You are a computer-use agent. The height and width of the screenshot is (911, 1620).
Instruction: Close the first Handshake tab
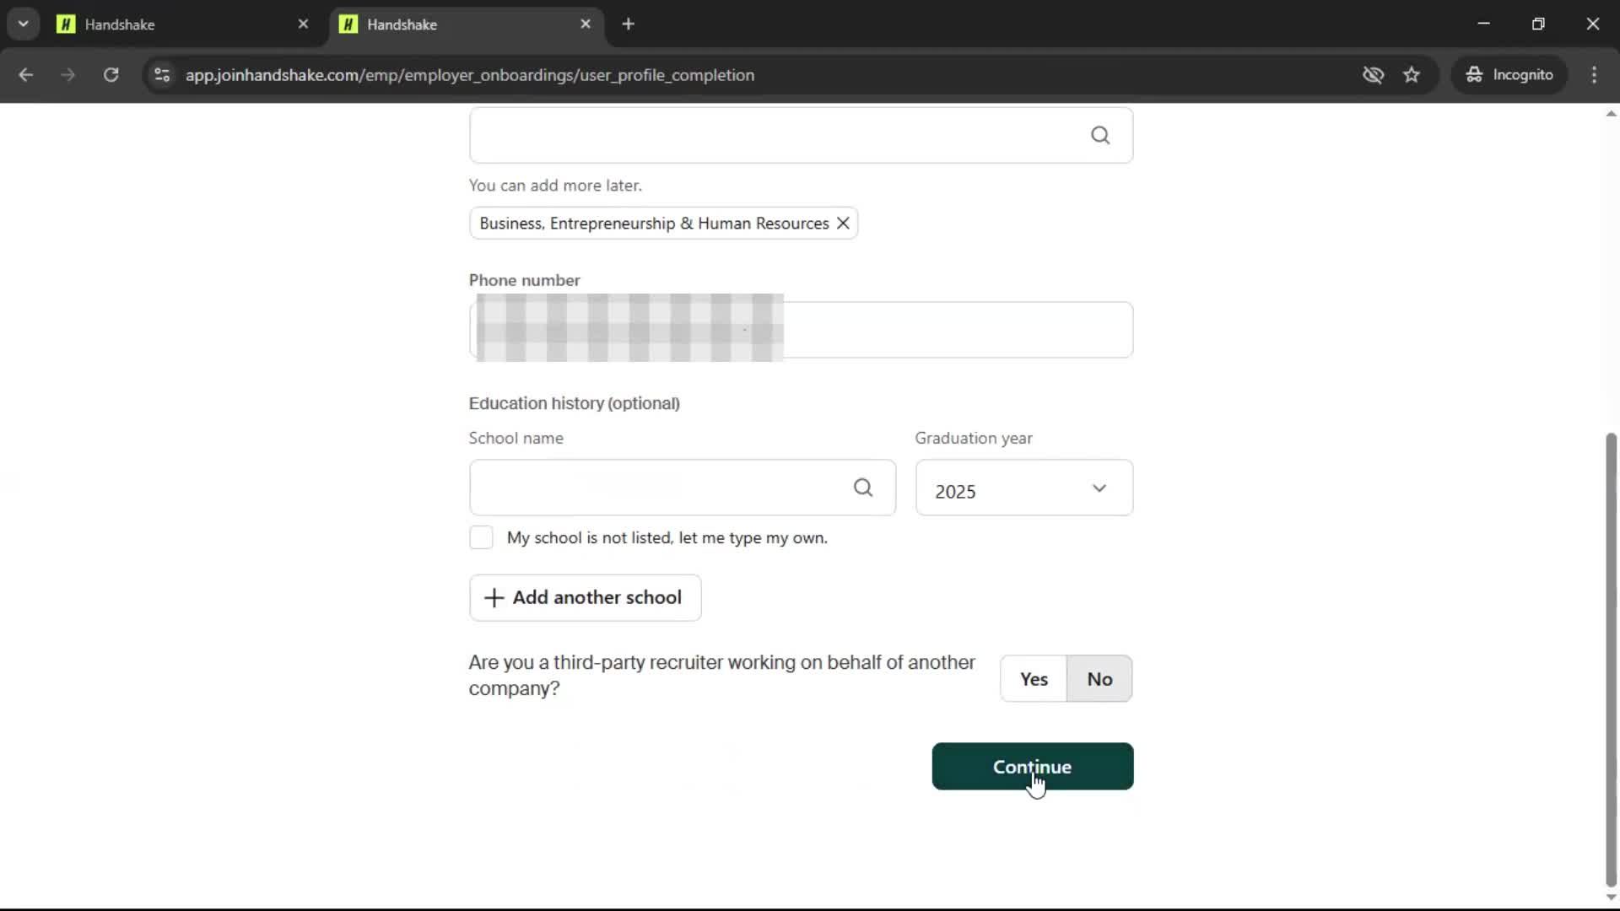[303, 24]
